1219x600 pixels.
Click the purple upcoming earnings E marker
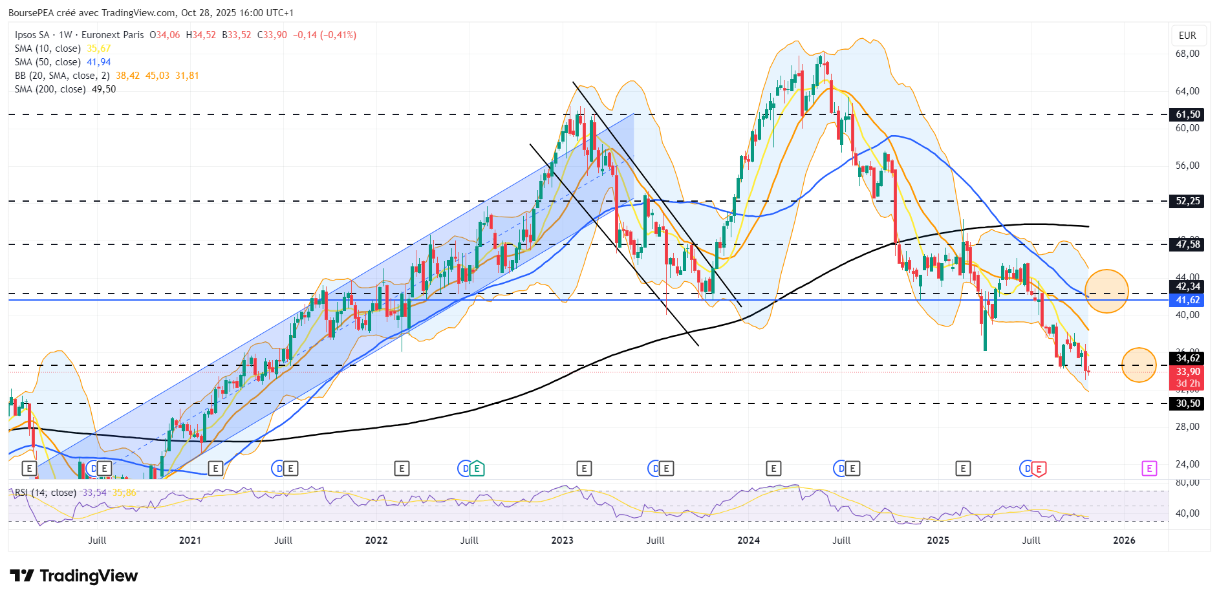[x=1149, y=468]
